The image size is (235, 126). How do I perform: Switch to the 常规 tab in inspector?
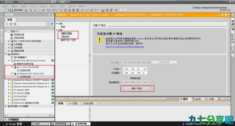point(61,104)
